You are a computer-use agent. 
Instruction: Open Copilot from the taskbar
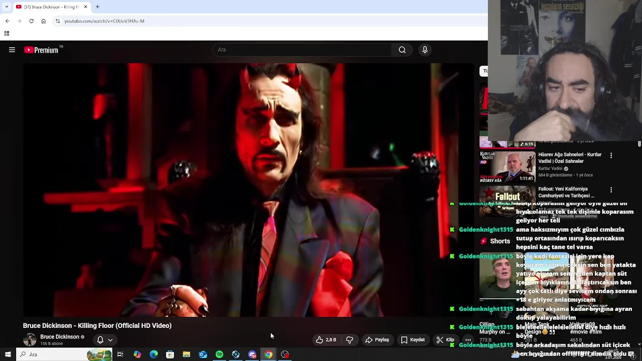click(137, 354)
